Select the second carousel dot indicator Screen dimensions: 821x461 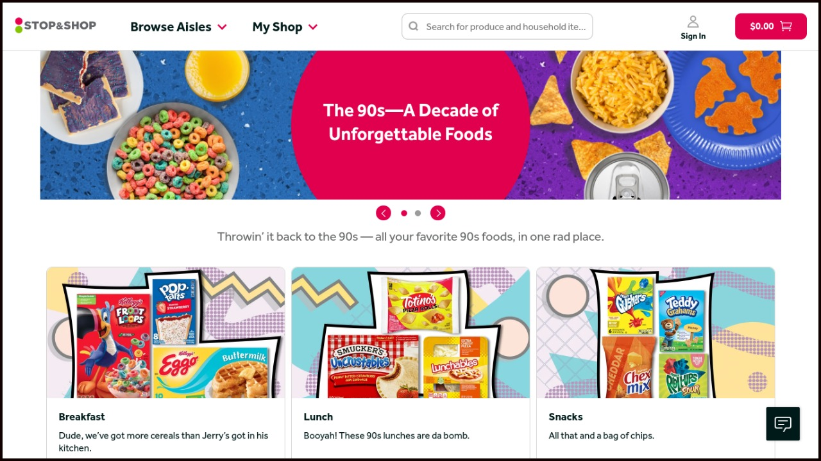(418, 213)
